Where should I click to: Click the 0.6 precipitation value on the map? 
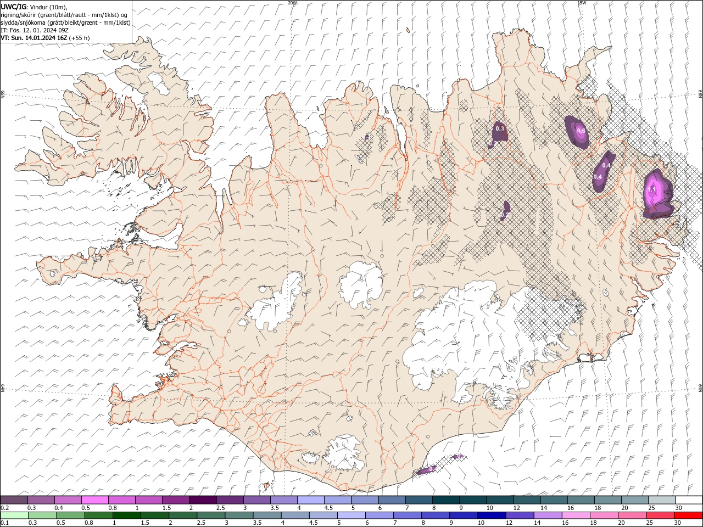[581, 131]
